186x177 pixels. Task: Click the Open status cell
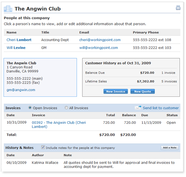[171, 123]
